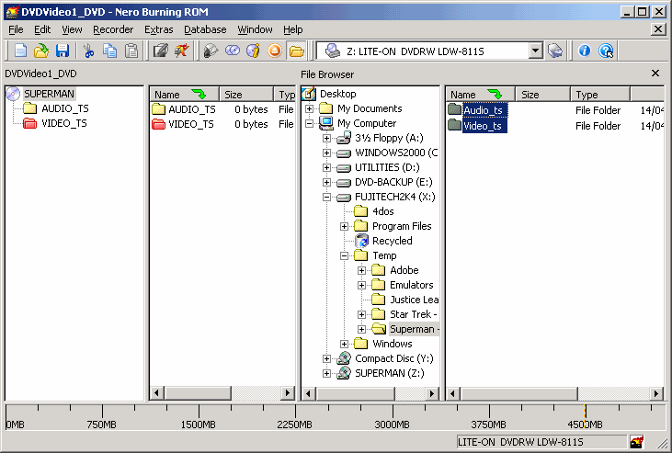Eject the disc with orange button
The image size is (672, 453).
[x=275, y=51]
